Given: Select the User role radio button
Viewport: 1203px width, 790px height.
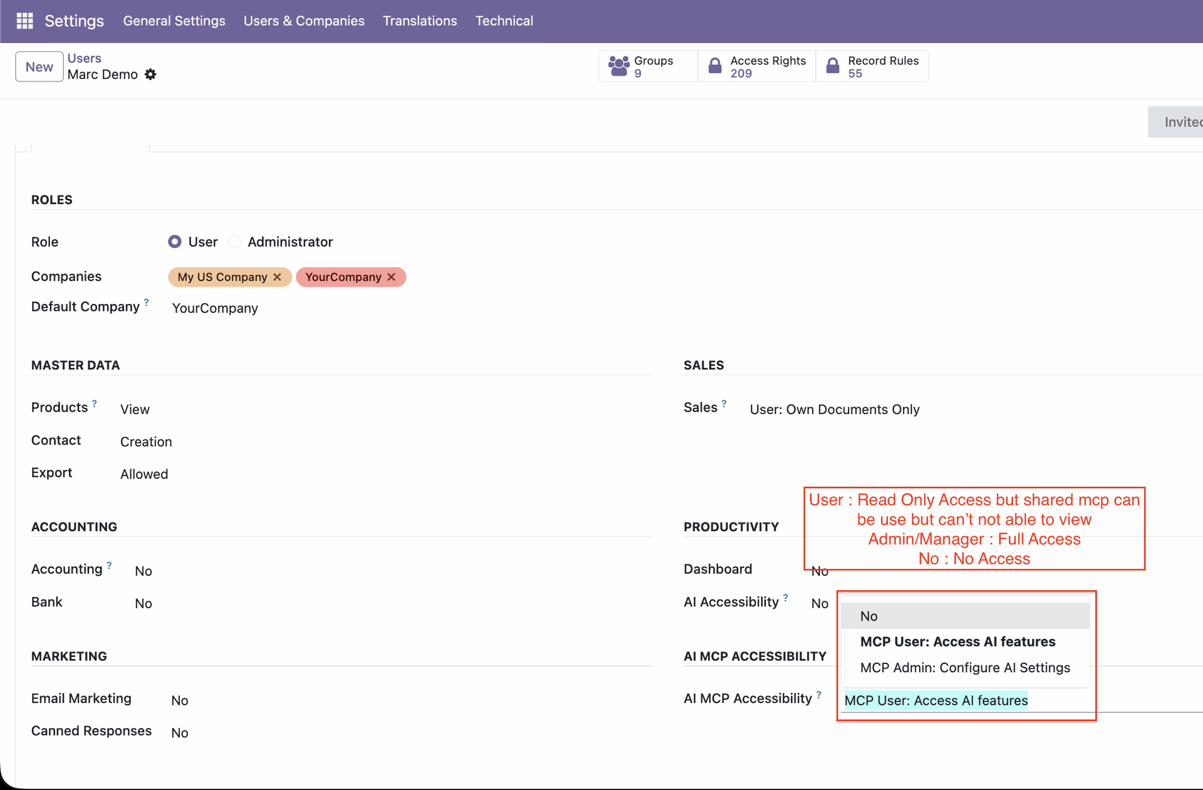Looking at the screenshot, I should [175, 242].
